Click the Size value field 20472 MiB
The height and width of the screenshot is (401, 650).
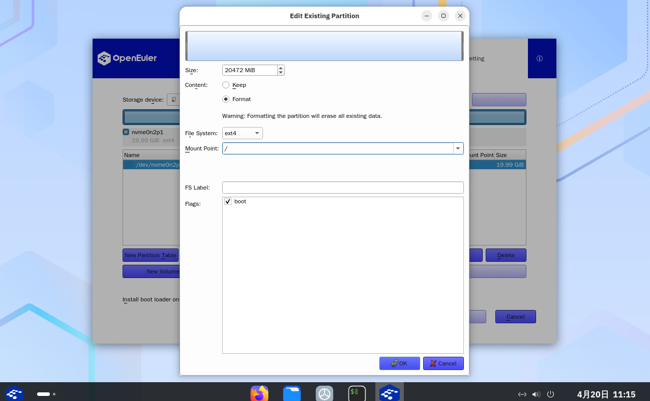250,70
